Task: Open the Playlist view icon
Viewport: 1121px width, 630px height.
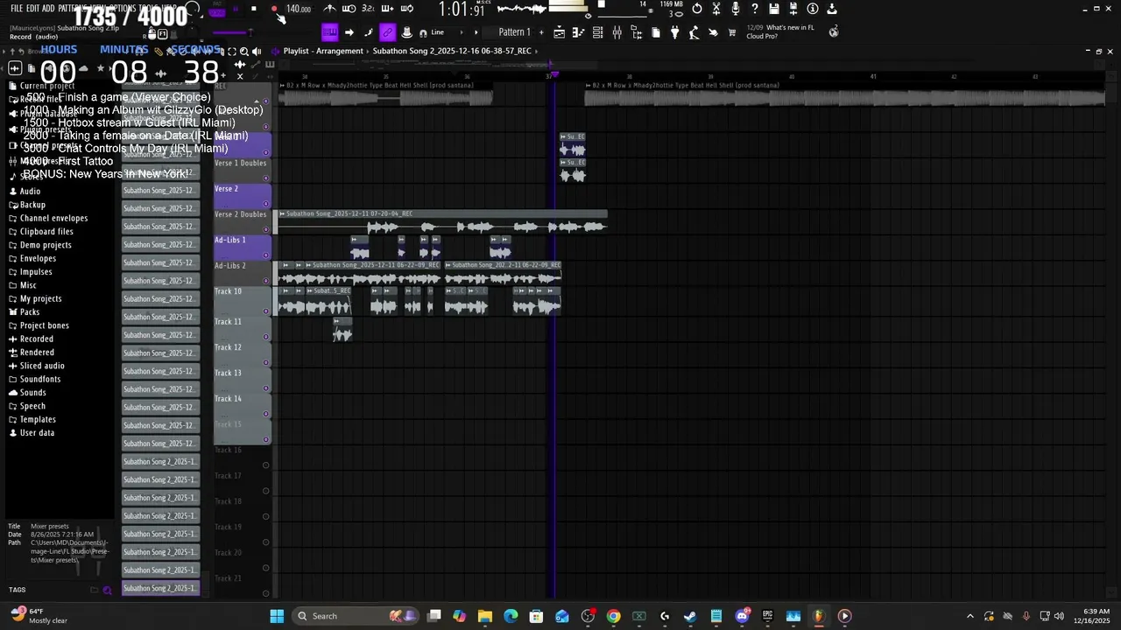Action: pos(559,32)
